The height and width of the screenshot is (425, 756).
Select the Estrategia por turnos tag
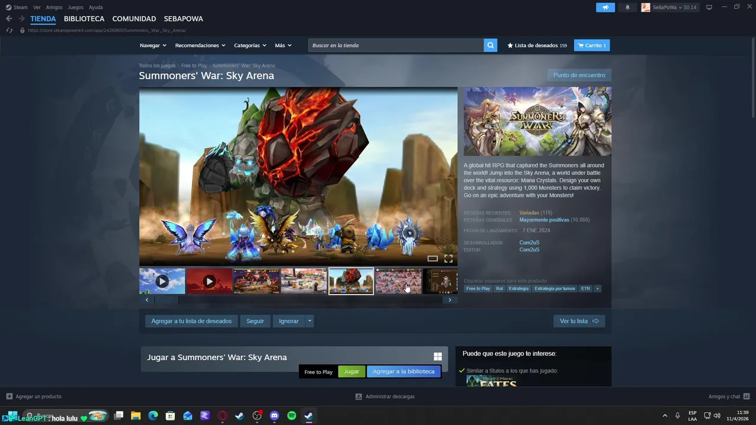click(555, 289)
